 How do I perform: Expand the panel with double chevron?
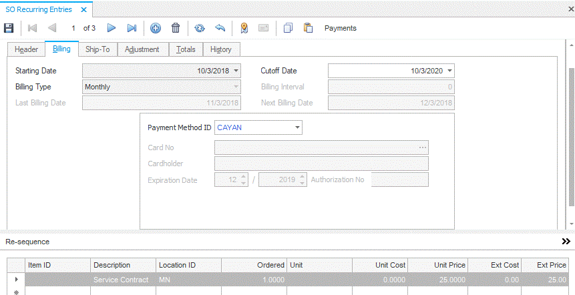(x=566, y=241)
